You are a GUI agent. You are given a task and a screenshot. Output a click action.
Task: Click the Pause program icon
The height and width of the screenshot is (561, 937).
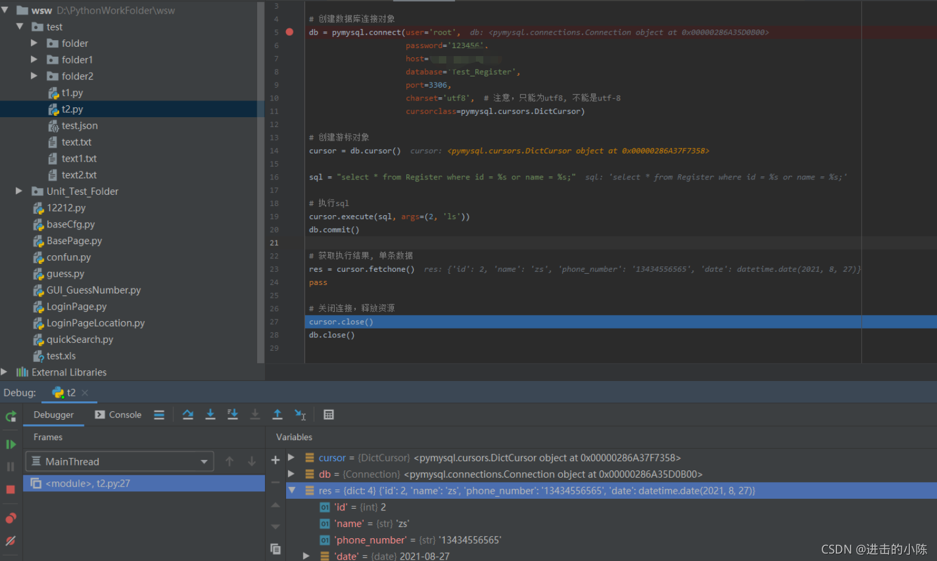click(x=10, y=467)
